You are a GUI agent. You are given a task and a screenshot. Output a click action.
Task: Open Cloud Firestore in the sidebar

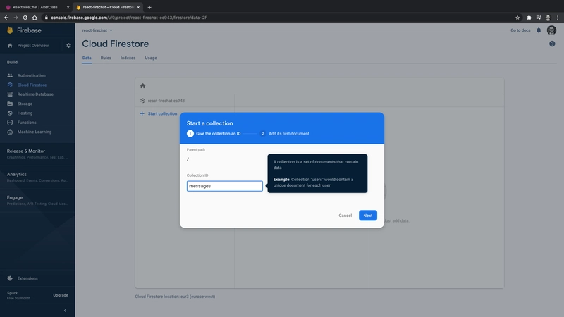[x=32, y=85]
